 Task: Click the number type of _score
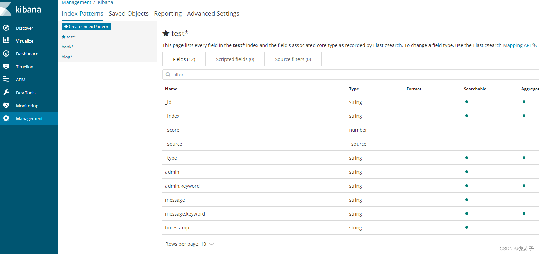(x=358, y=130)
